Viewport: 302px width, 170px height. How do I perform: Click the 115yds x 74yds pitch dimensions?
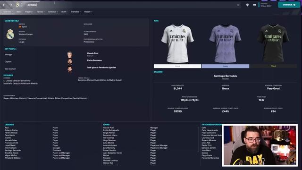[x=190, y=100]
